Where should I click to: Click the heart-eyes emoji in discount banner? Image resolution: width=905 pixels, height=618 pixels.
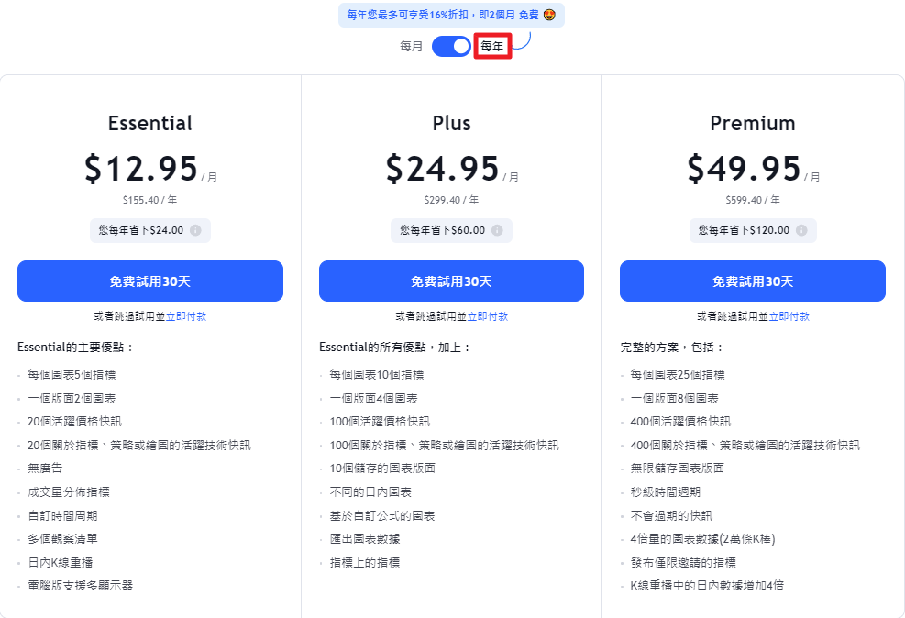click(x=549, y=15)
